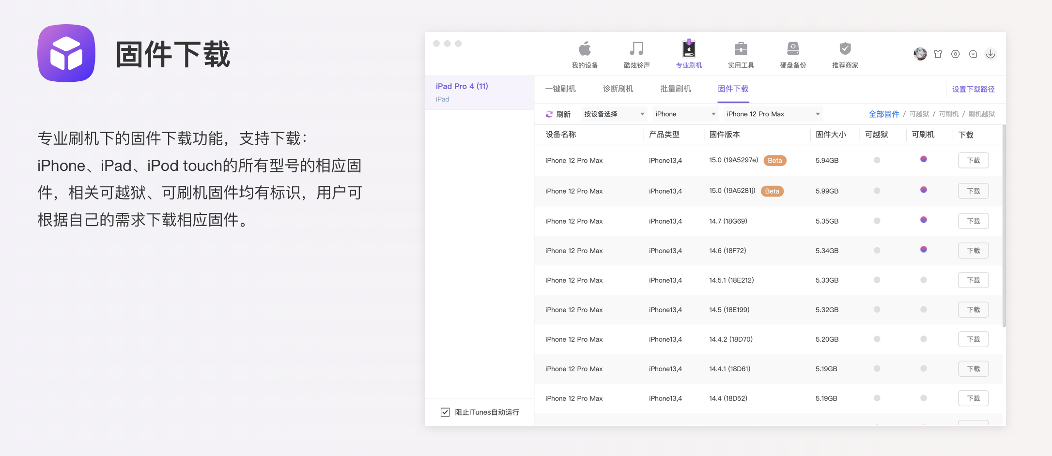Download firmware 15.0 (19A5281j)
Viewport: 1052px width, 456px height.
pos(974,191)
